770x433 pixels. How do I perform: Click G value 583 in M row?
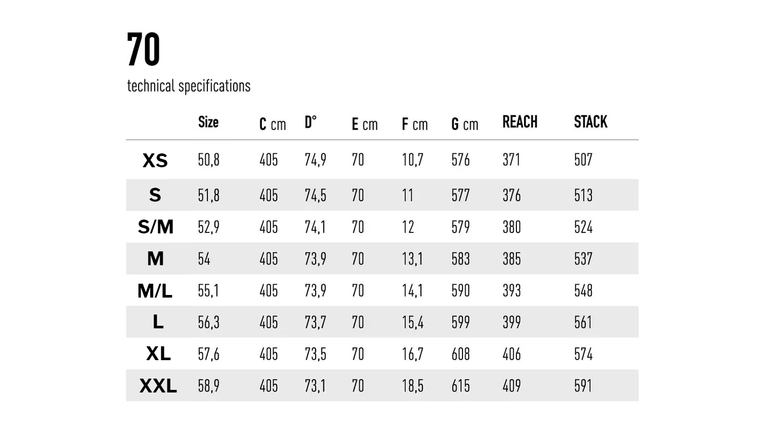click(x=460, y=259)
